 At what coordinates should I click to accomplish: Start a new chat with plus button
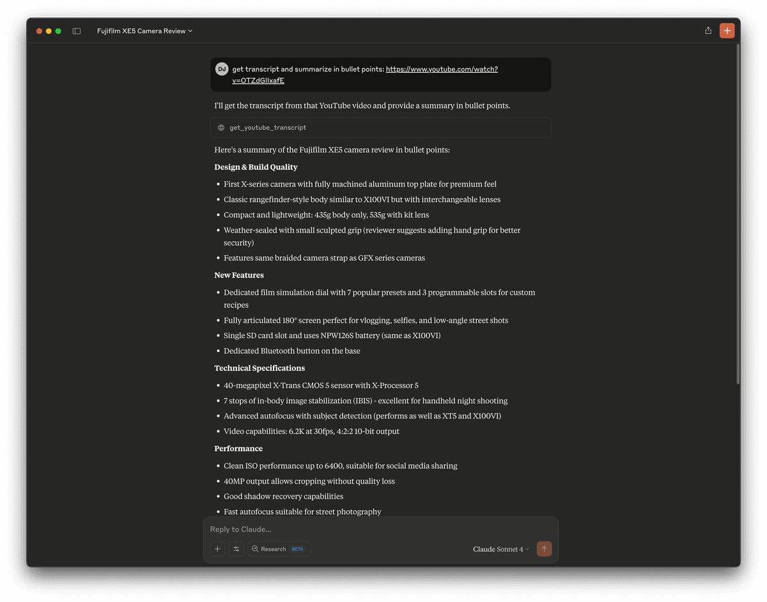pyautogui.click(x=727, y=31)
